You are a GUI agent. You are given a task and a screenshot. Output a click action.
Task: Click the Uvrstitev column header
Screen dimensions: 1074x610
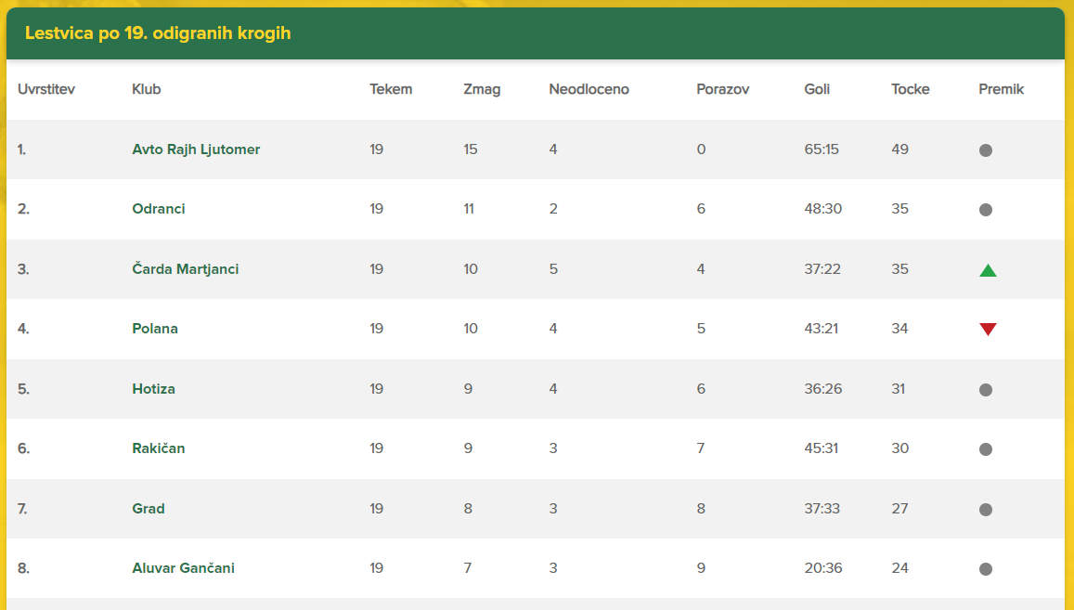pyautogui.click(x=45, y=89)
